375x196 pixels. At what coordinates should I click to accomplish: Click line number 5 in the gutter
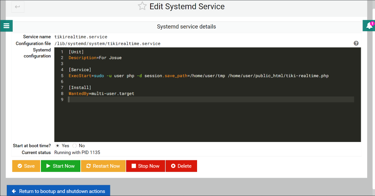click(62, 75)
